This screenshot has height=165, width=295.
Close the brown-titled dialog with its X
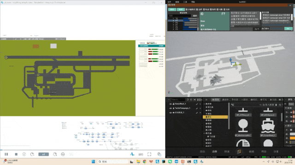click(x=290, y=5)
